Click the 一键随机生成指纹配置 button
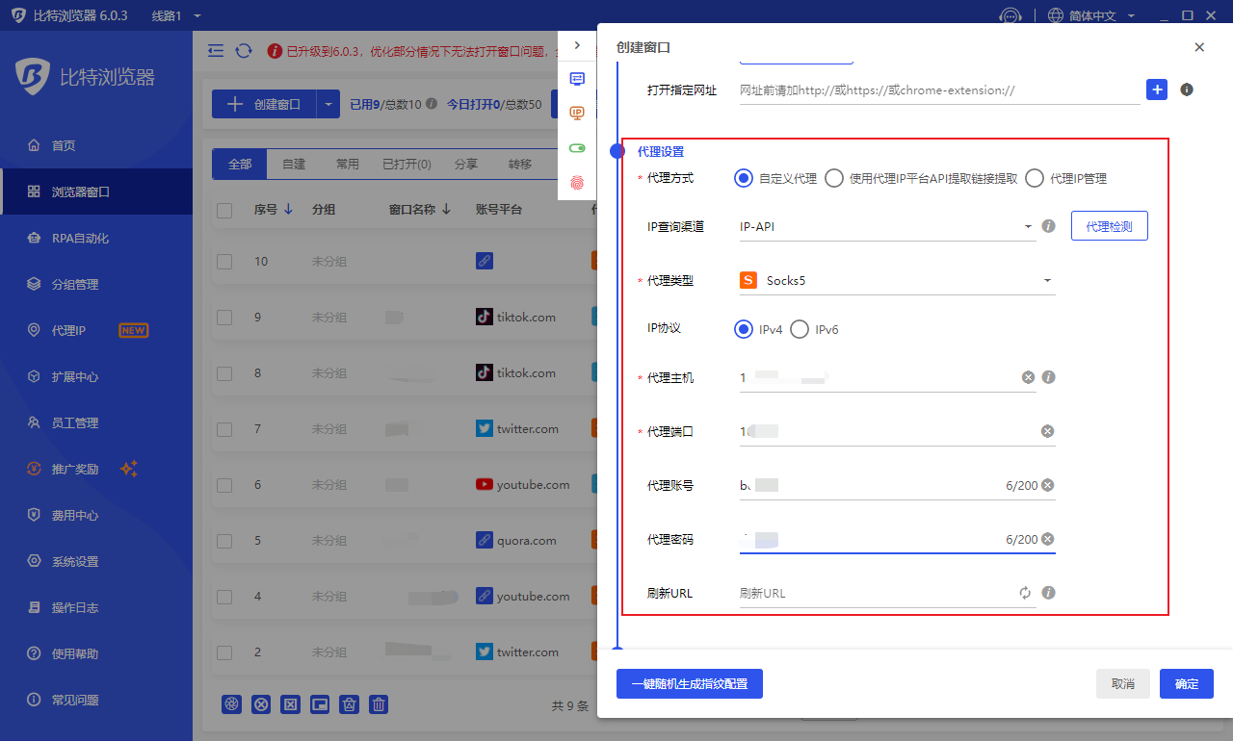The image size is (1233, 741). (689, 684)
